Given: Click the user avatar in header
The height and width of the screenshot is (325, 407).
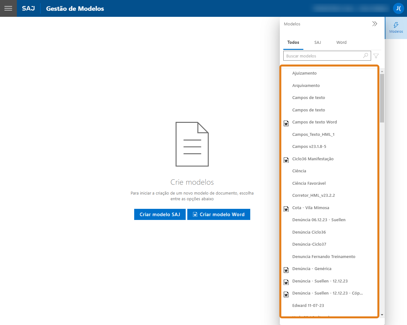Looking at the screenshot, I should (398, 8).
